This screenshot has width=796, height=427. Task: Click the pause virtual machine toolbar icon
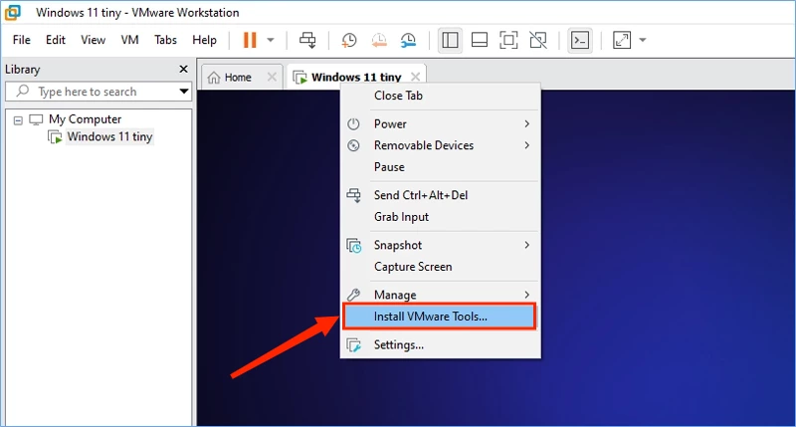[x=250, y=40]
